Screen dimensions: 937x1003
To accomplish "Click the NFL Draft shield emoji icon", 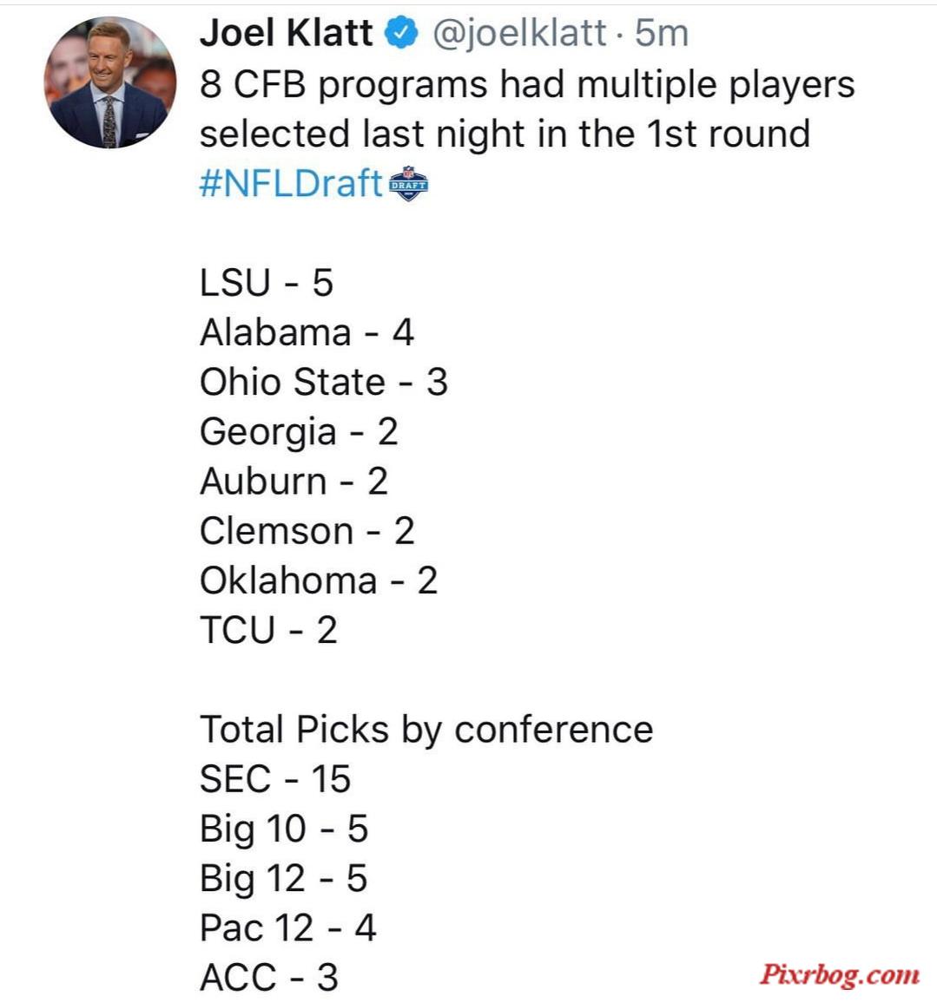I will pos(409,184).
